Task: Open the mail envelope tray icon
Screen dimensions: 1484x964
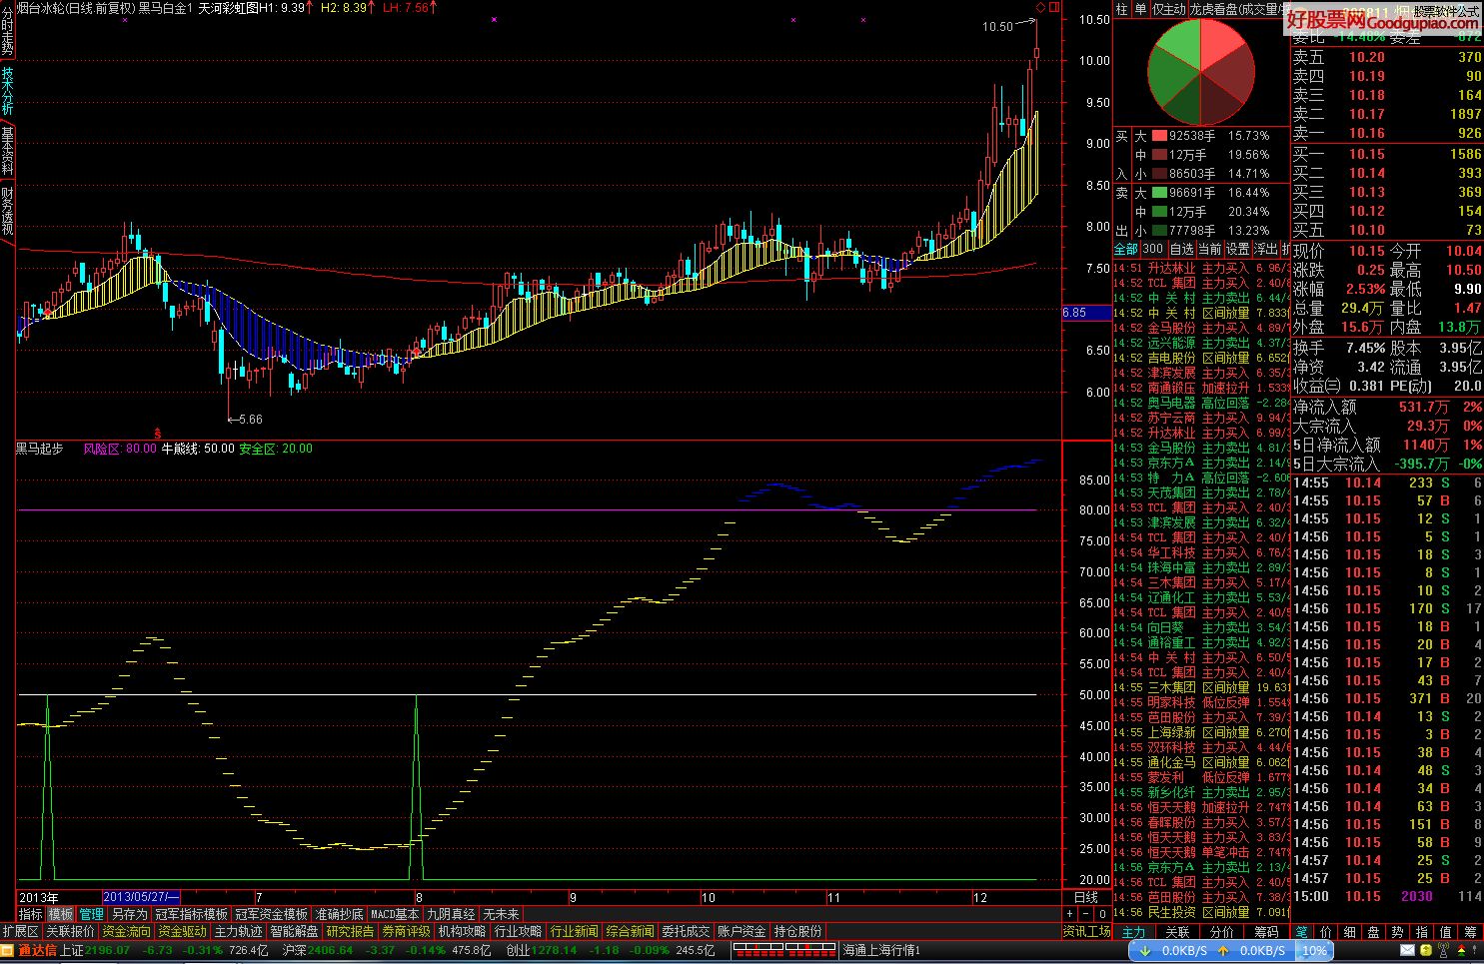Action: point(1408,950)
